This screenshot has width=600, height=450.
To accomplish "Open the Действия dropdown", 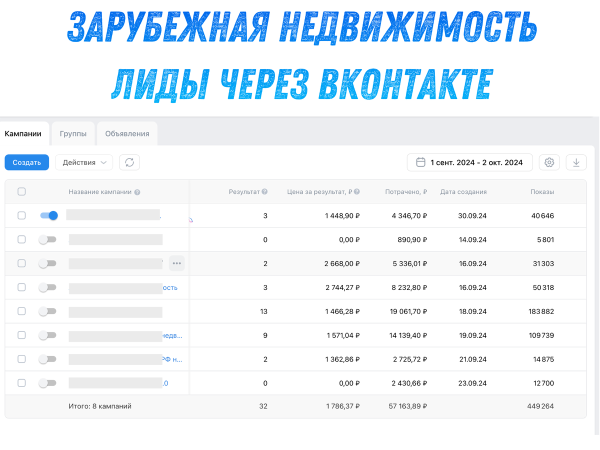I will tap(84, 162).
